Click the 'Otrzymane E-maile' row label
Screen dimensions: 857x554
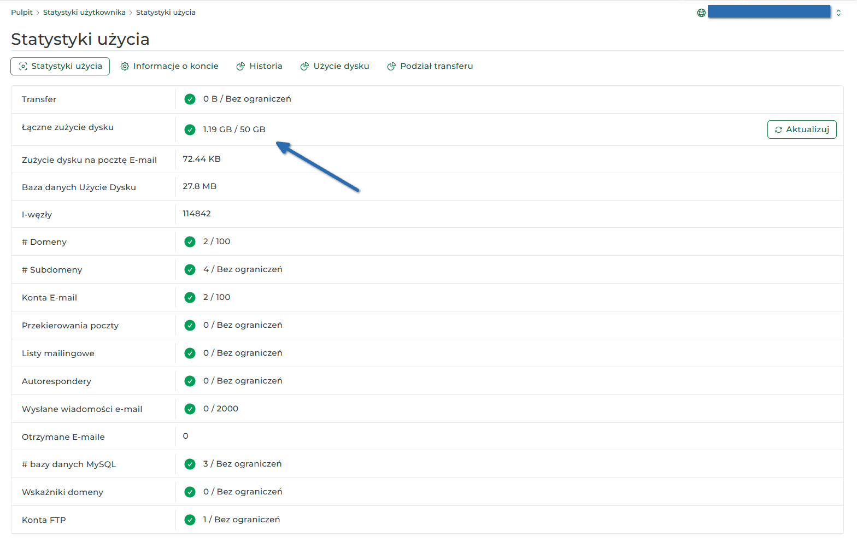tap(63, 437)
